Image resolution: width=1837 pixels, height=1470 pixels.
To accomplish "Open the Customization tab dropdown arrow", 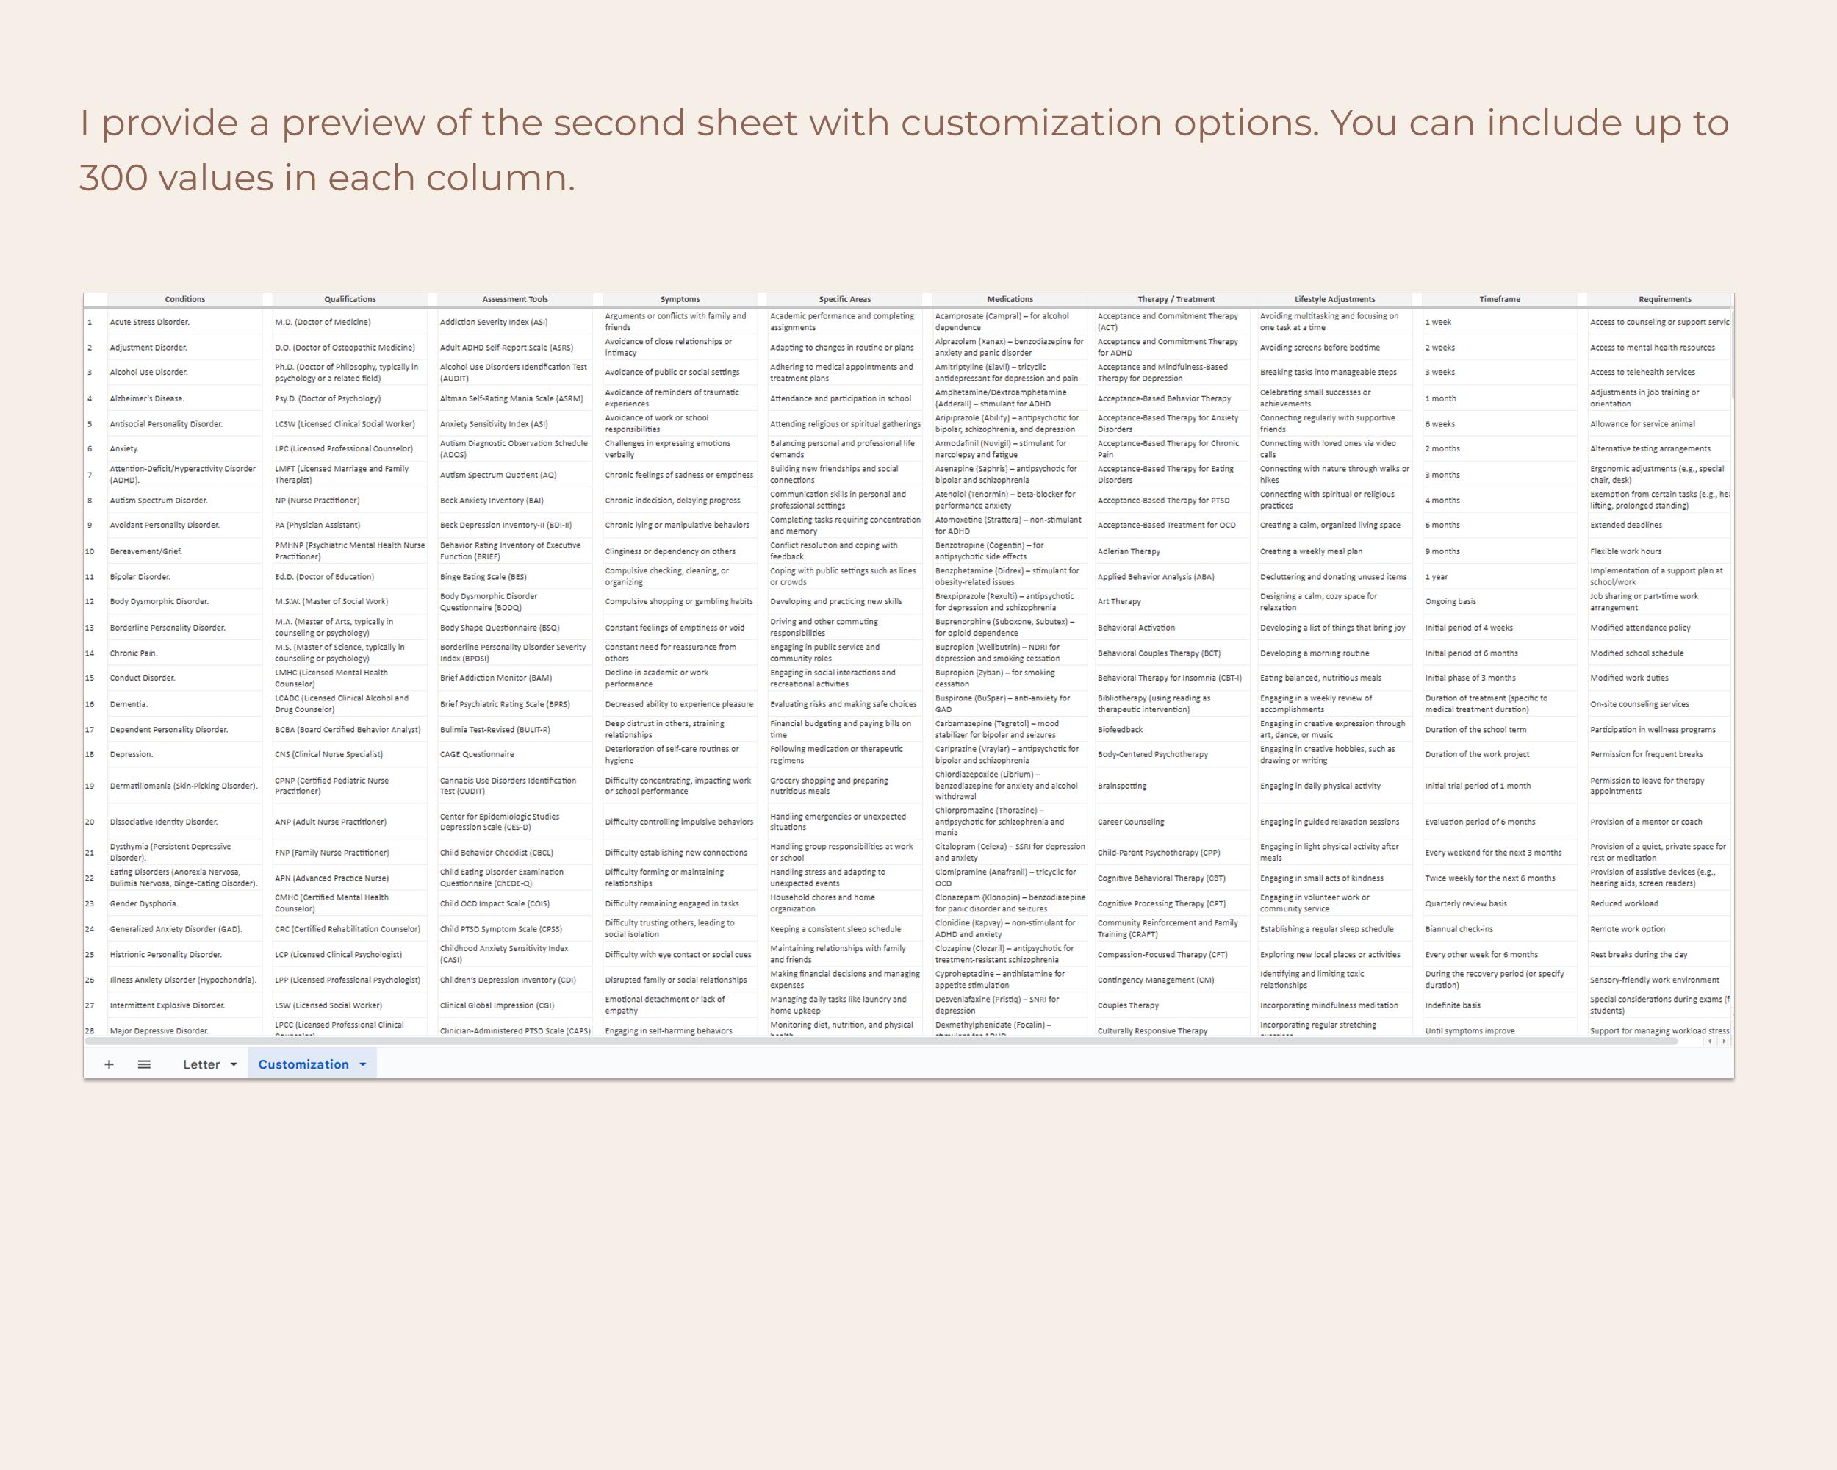I will 363,1064.
